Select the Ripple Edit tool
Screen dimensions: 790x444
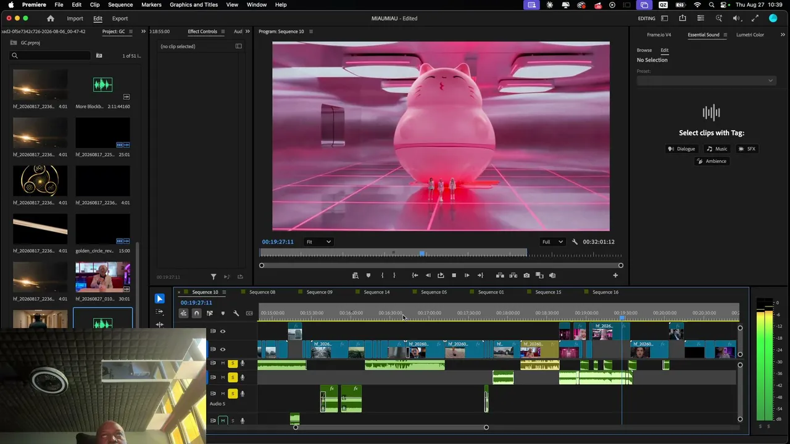tap(159, 324)
